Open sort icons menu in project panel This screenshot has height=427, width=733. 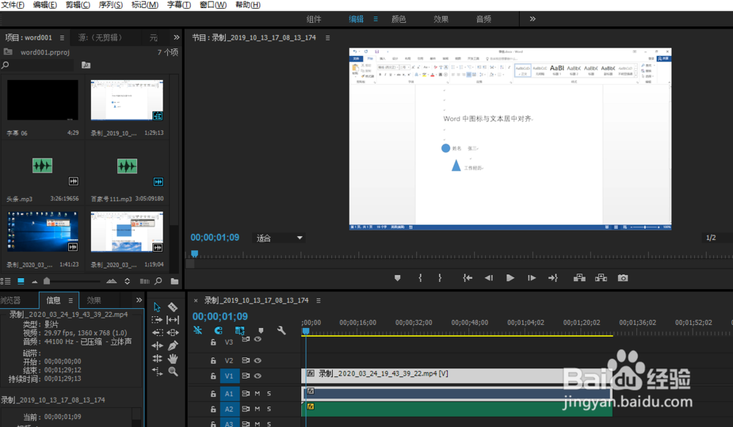(x=127, y=281)
